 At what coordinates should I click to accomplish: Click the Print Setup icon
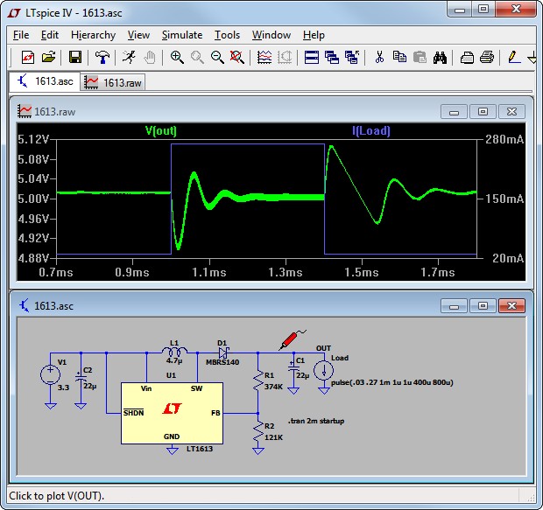(467, 57)
